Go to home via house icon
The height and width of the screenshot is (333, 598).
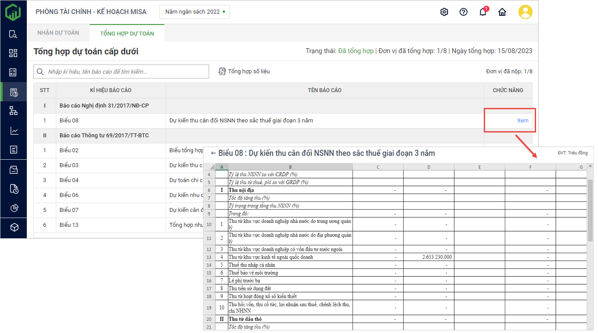[x=502, y=12]
